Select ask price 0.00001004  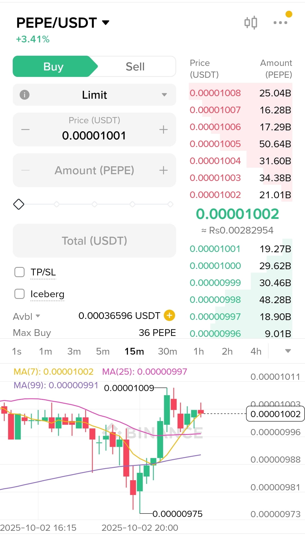click(x=215, y=161)
